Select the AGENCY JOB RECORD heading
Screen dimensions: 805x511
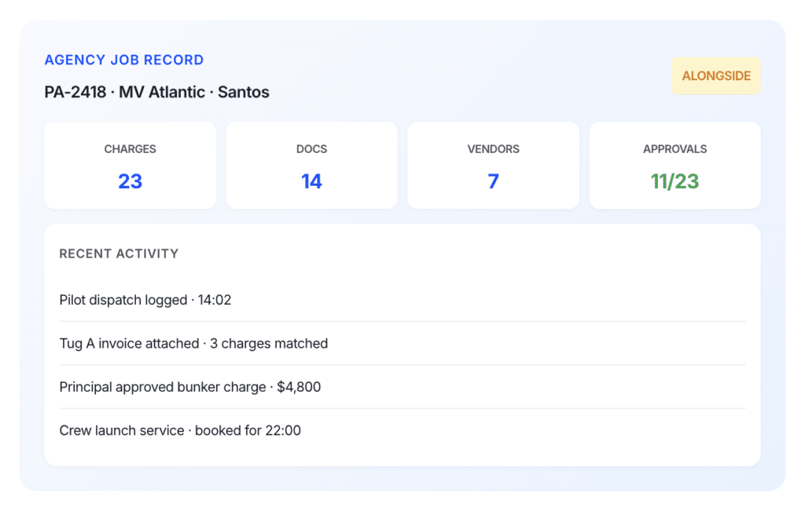tap(124, 60)
